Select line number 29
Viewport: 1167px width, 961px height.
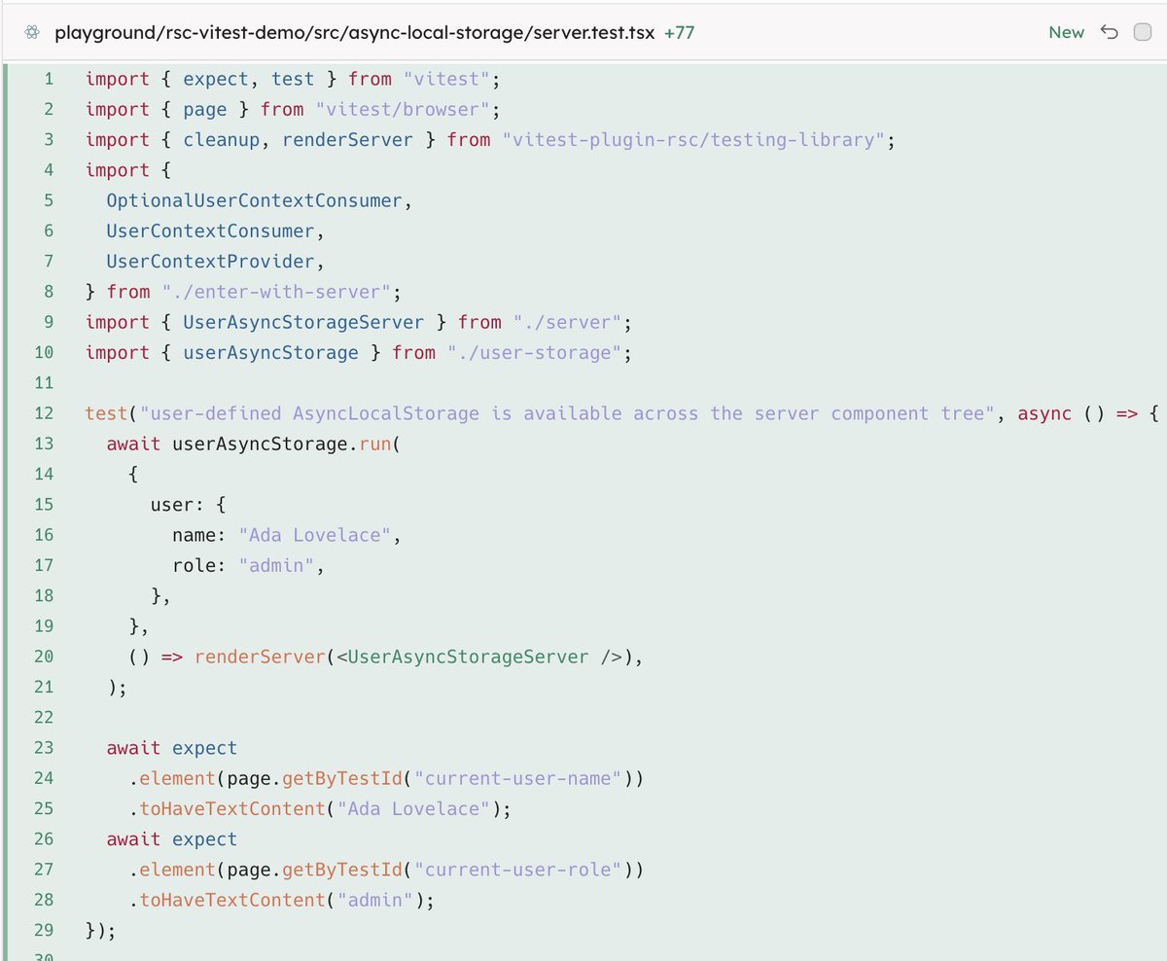(43, 930)
